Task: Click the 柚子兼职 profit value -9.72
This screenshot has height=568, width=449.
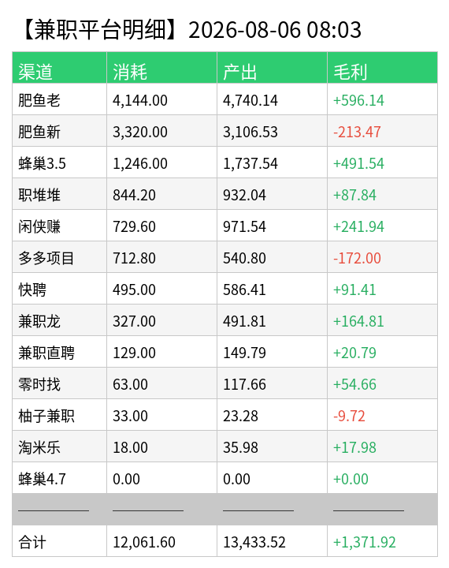Action: 349,416
